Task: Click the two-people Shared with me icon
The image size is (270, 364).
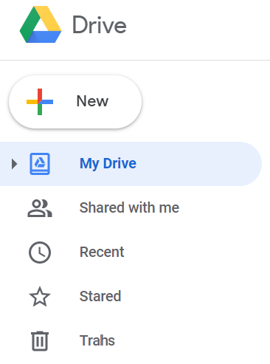Action: 40,208
